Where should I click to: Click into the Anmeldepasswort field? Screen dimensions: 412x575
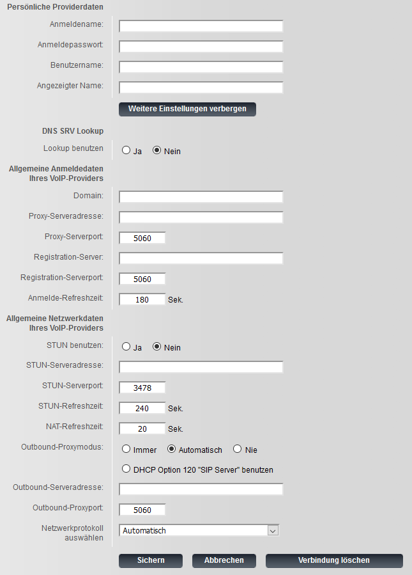(201, 47)
